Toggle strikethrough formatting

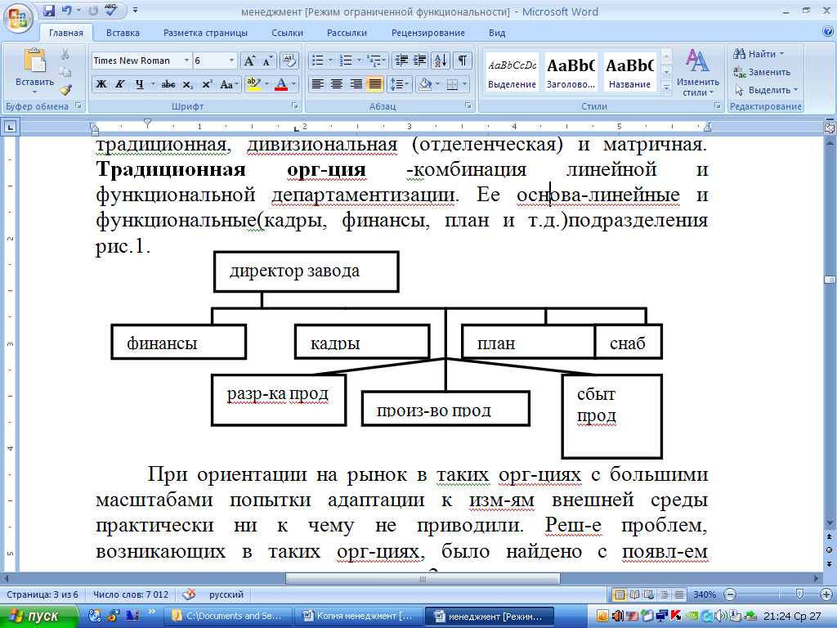168,84
